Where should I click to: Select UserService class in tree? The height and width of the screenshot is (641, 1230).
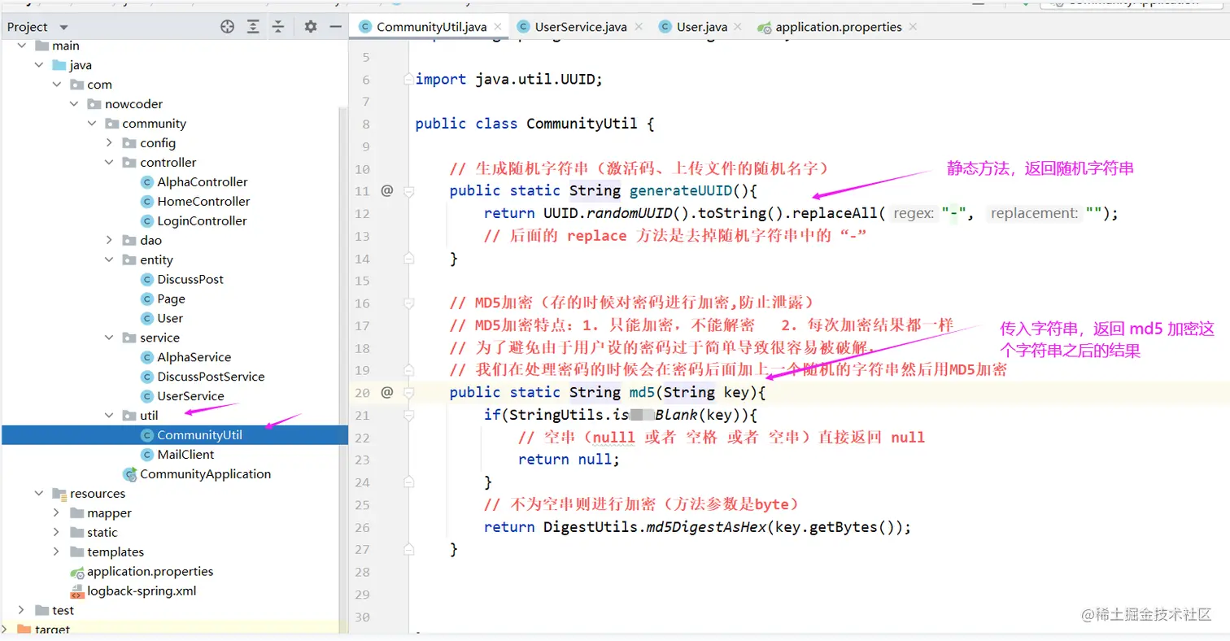tap(182, 396)
